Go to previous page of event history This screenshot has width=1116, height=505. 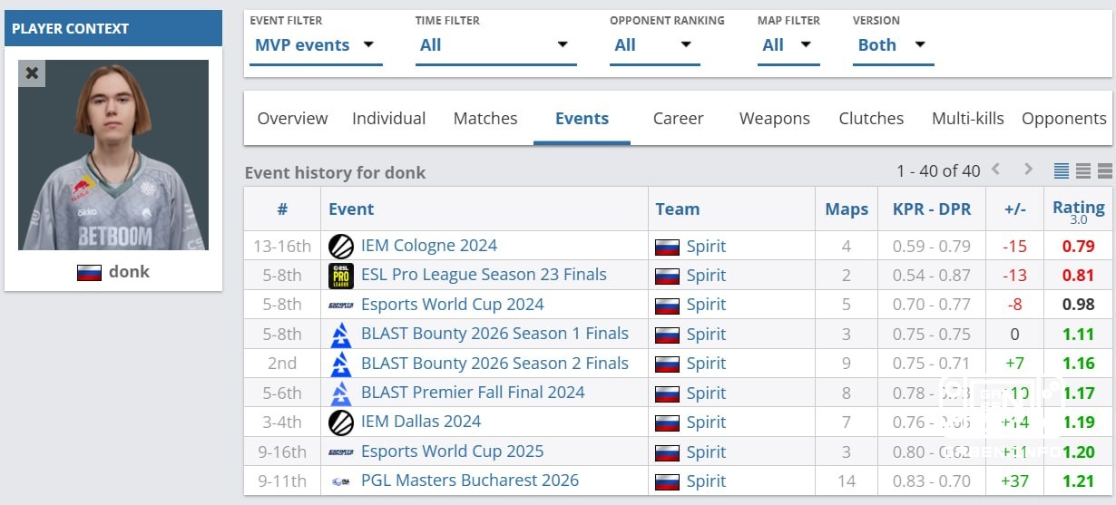coord(995,170)
